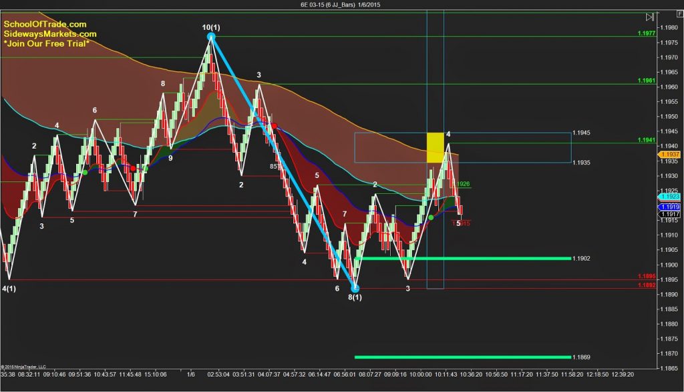Screen dimensions: 684x392
Task: Click the 02:53:04 time axis label
Action: [x=218, y=375]
